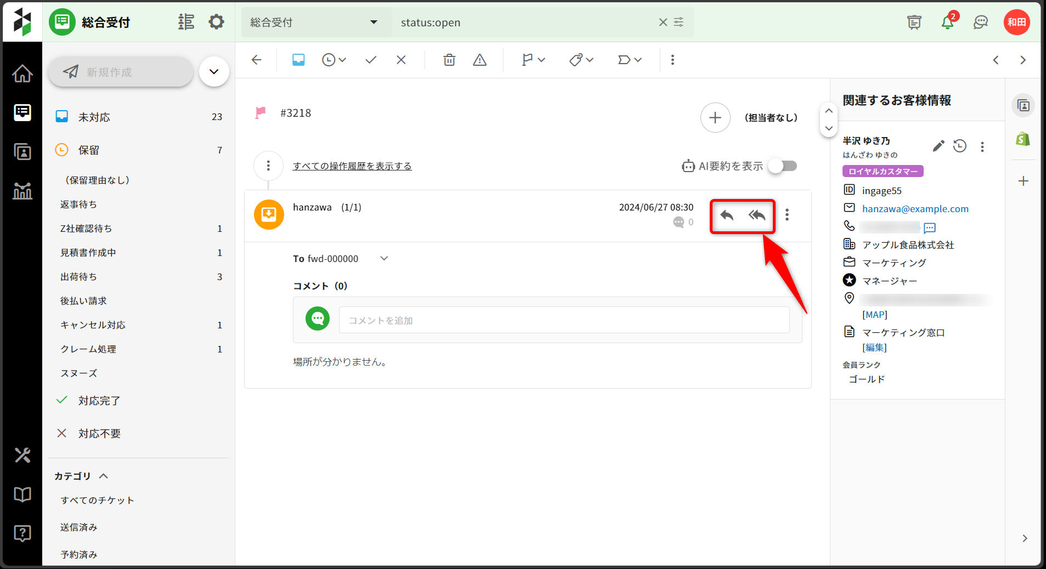
Task: Click the trash delete icon in toolbar
Action: pos(449,60)
